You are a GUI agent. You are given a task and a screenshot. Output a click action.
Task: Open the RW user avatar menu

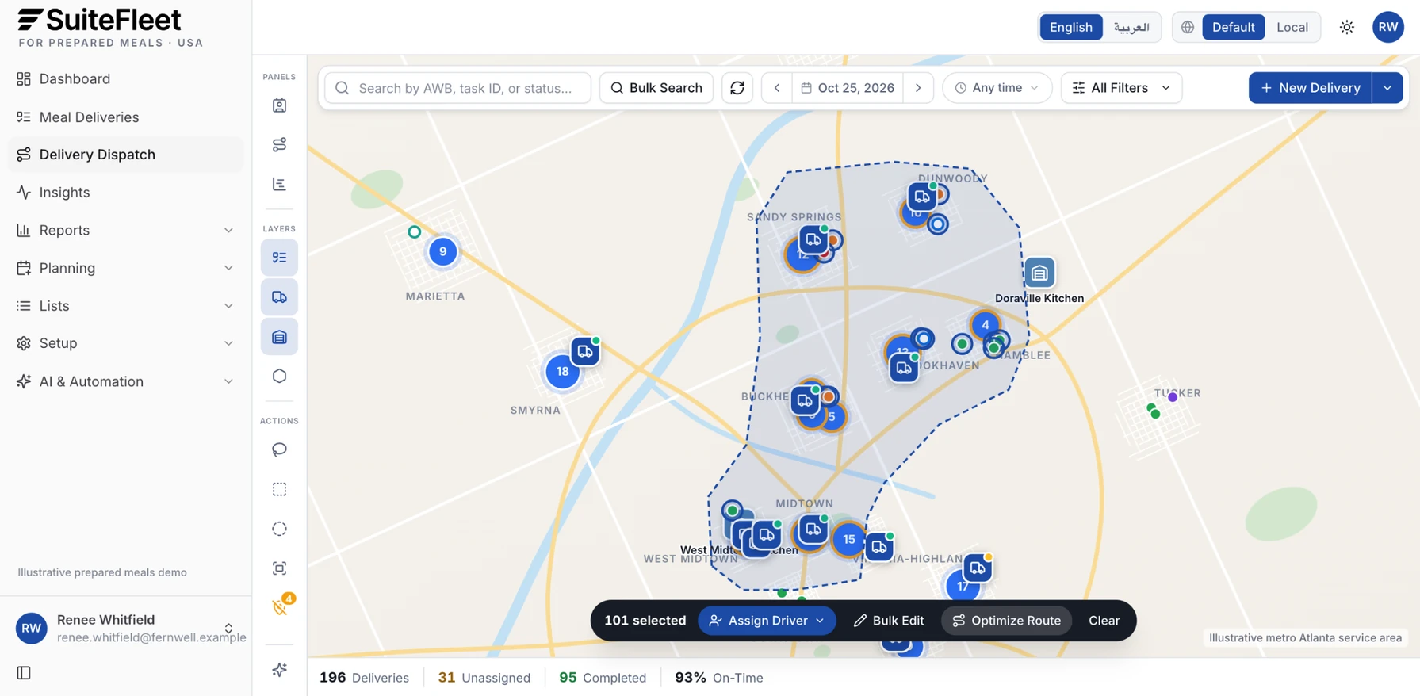point(1388,27)
